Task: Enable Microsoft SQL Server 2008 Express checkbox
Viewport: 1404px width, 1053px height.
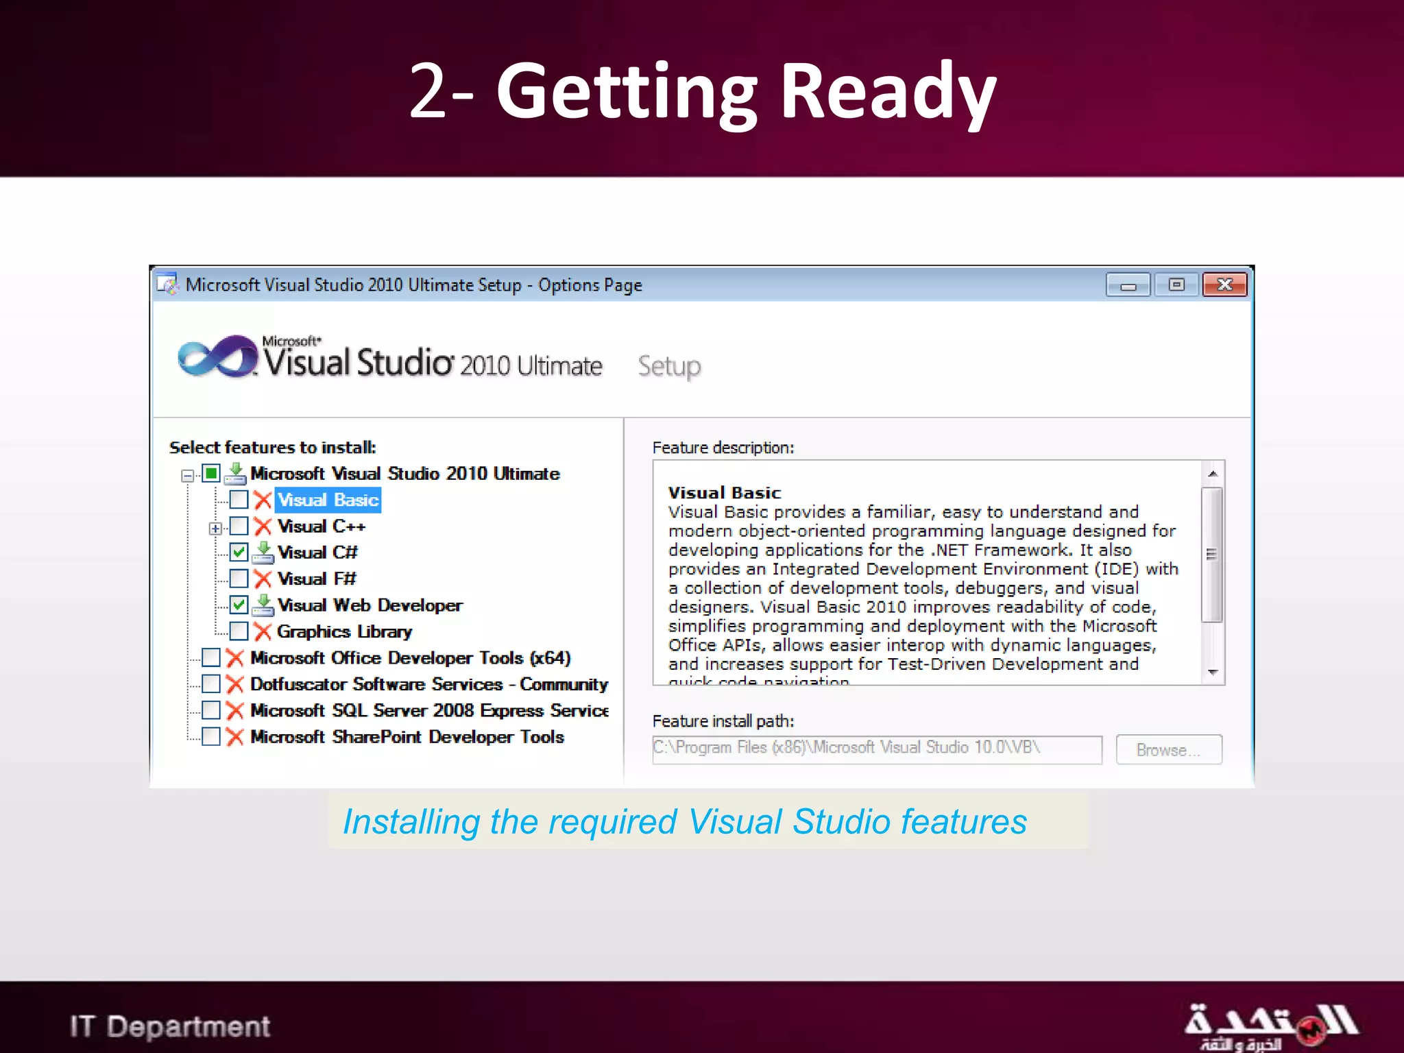Action: point(211,711)
